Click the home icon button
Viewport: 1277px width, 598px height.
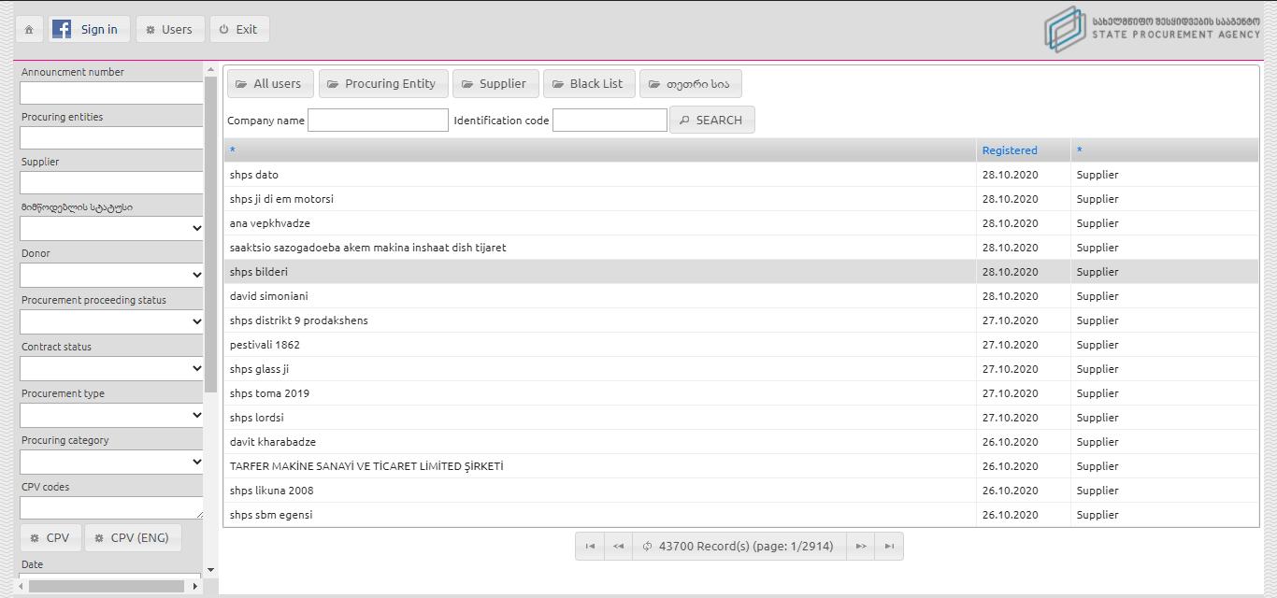29,29
